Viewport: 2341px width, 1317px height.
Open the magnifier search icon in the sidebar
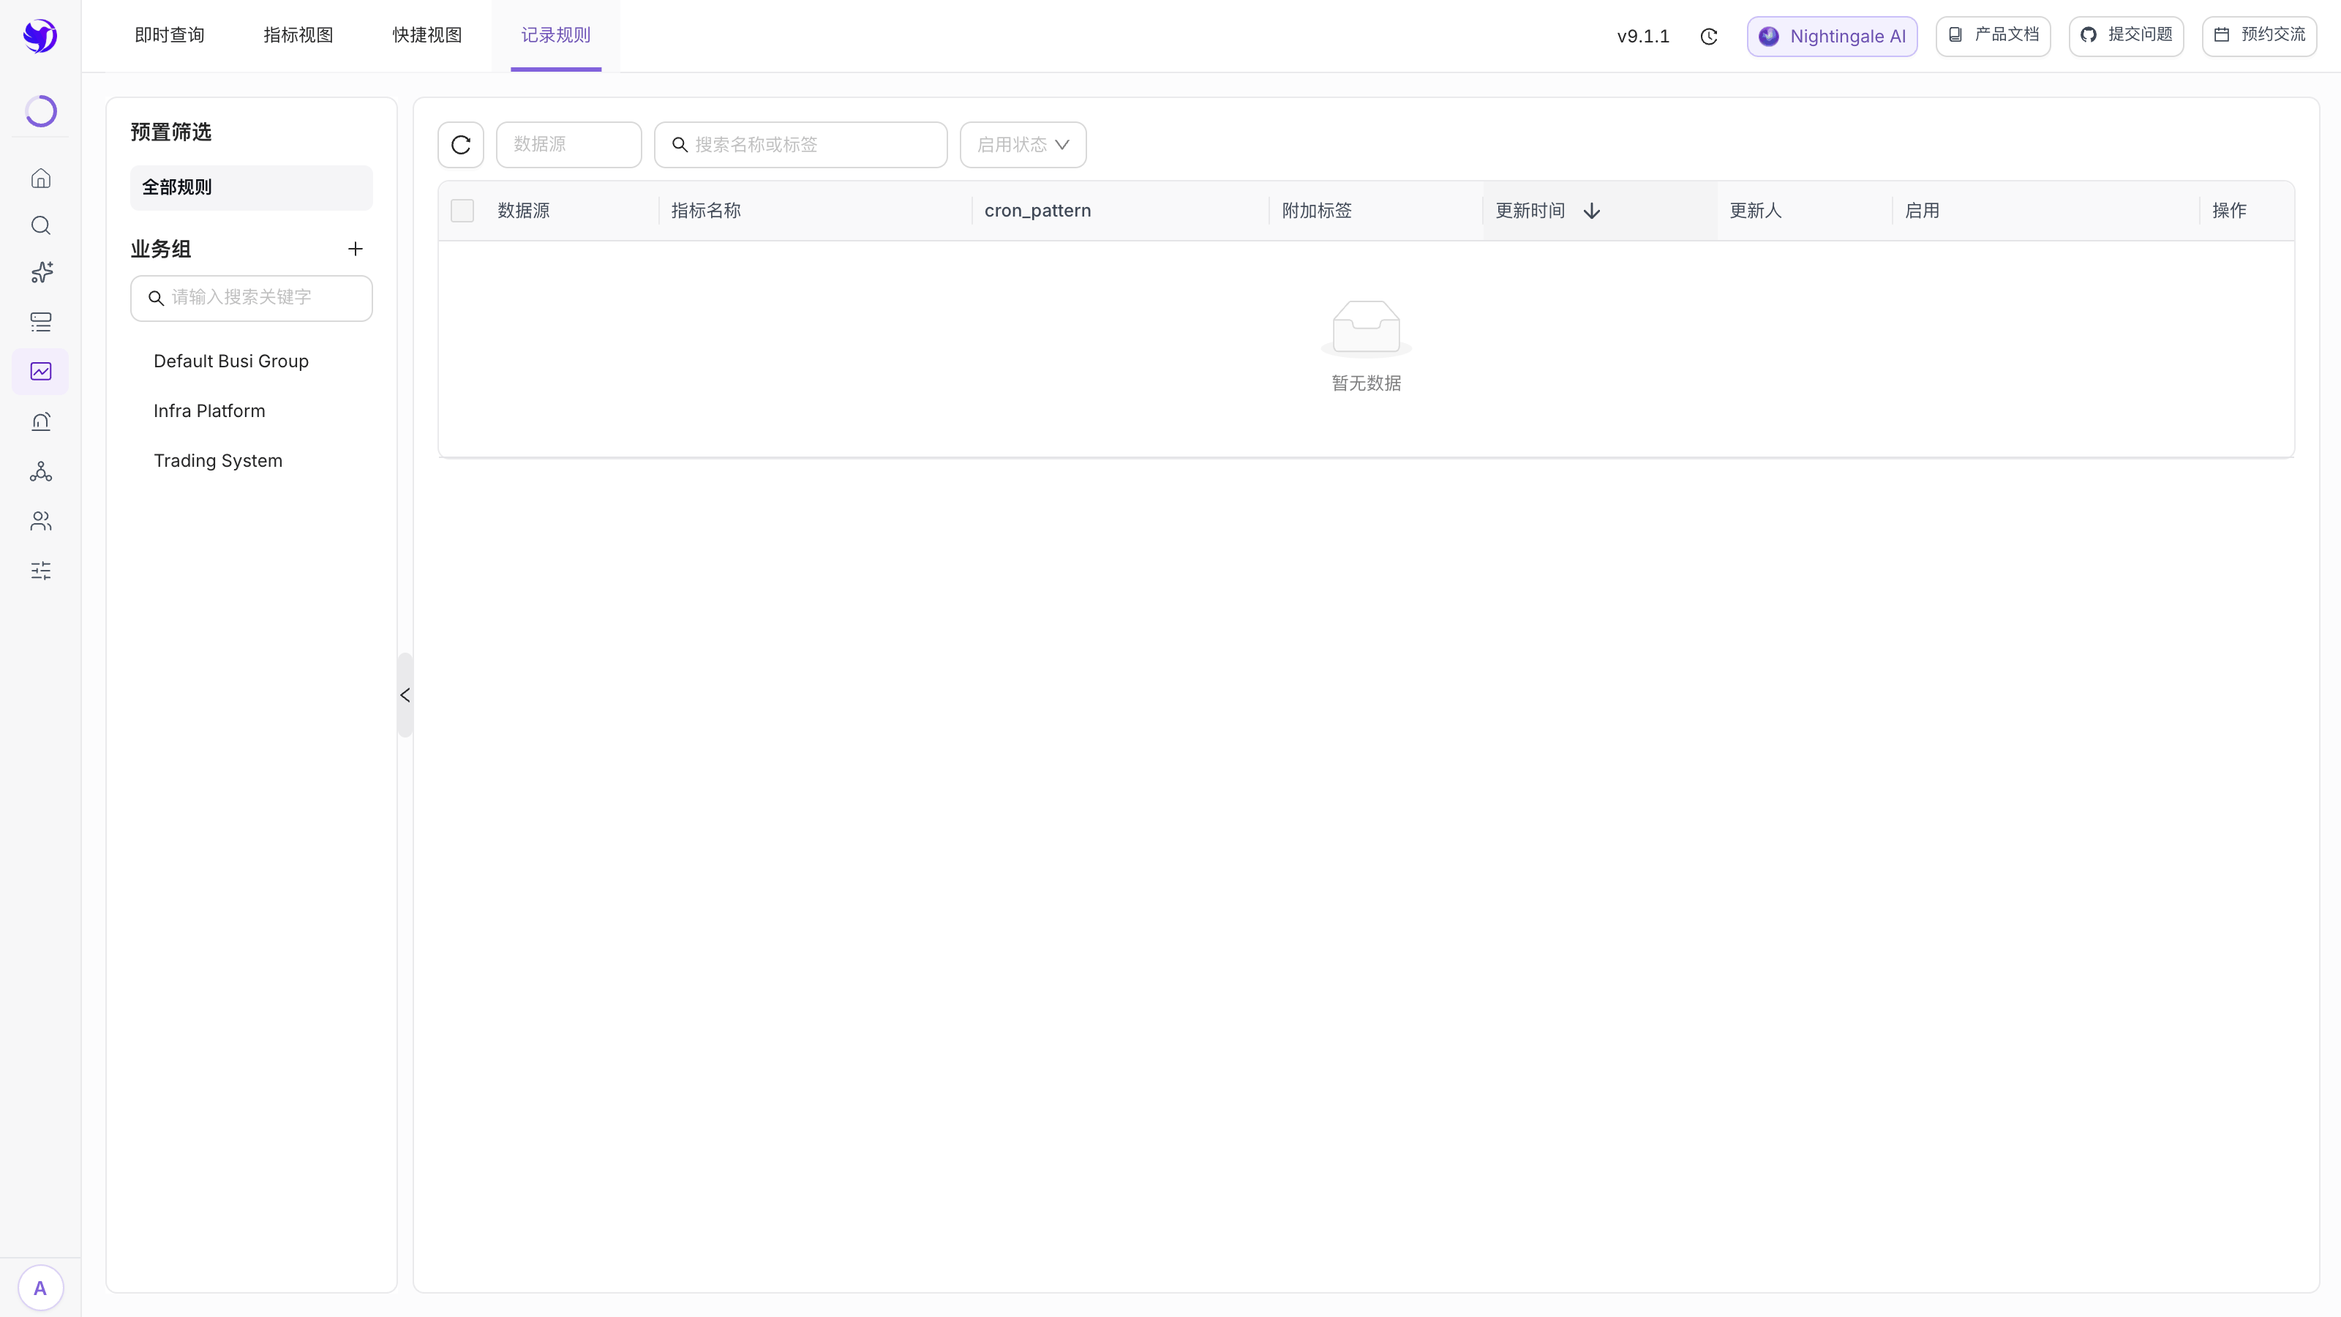[41, 225]
